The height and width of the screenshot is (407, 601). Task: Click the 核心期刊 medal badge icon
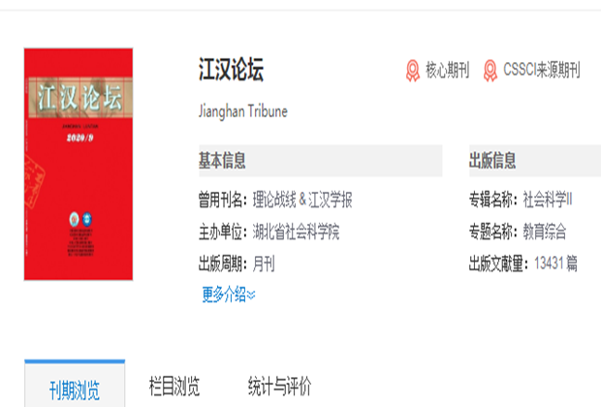tap(413, 71)
